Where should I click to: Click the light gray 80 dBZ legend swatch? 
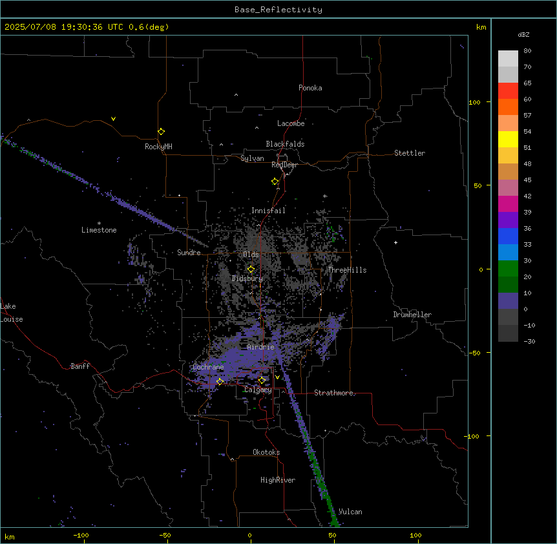pyautogui.click(x=508, y=59)
